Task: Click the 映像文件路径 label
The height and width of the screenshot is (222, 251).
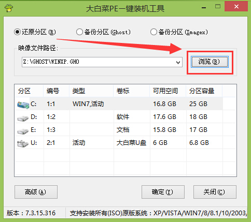Action: click(38, 48)
